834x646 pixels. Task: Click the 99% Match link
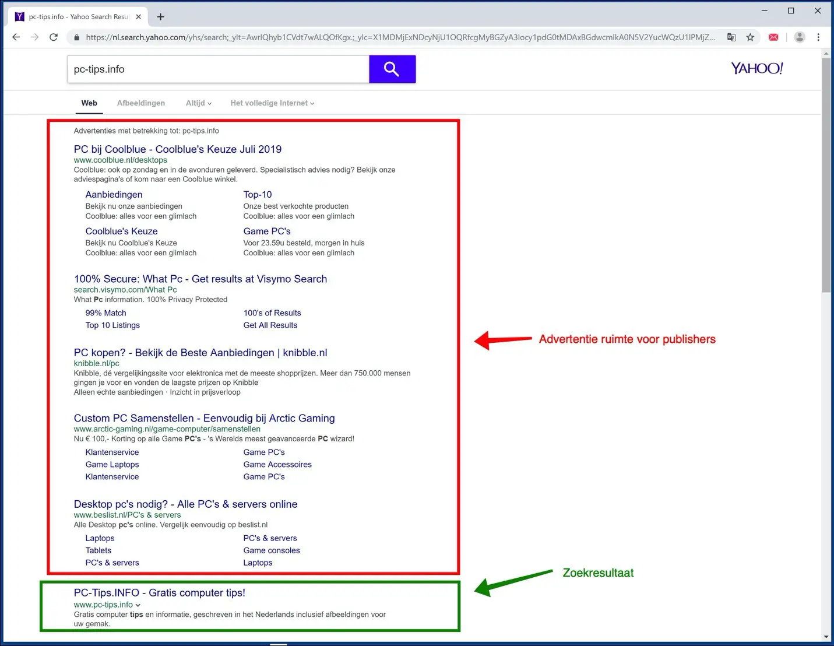click(105, 313)
